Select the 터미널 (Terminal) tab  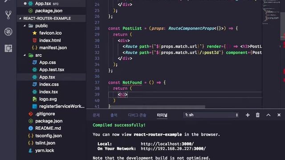coord(162,115)
